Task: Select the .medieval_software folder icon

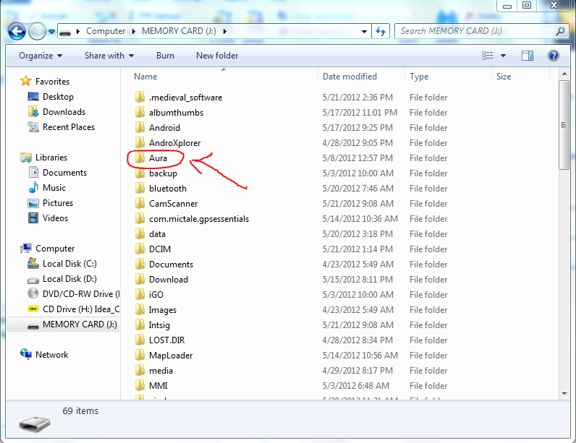Action: pyautogui.click(x=140, y=97)
